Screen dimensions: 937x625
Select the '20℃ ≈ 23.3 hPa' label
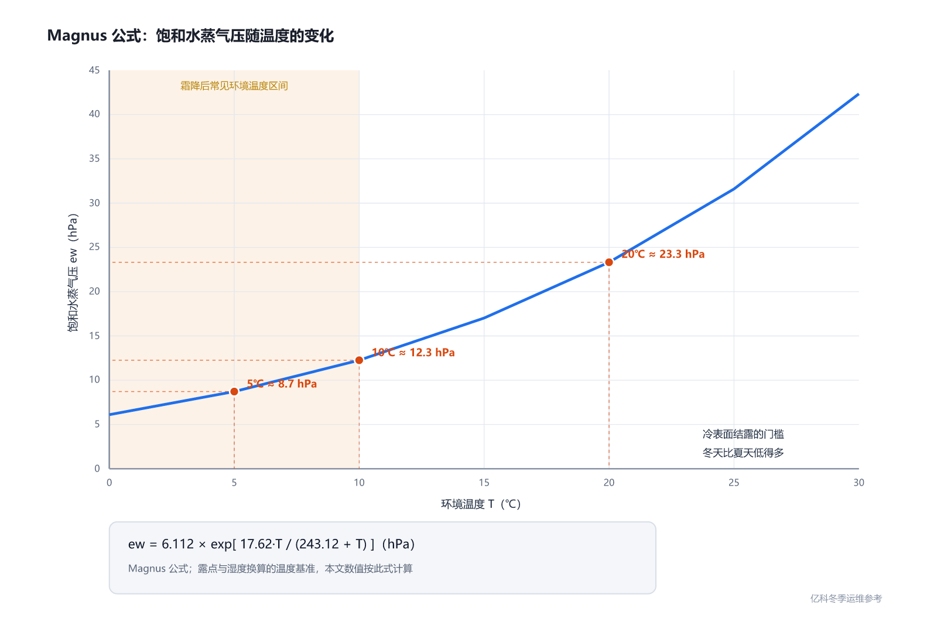663,254
